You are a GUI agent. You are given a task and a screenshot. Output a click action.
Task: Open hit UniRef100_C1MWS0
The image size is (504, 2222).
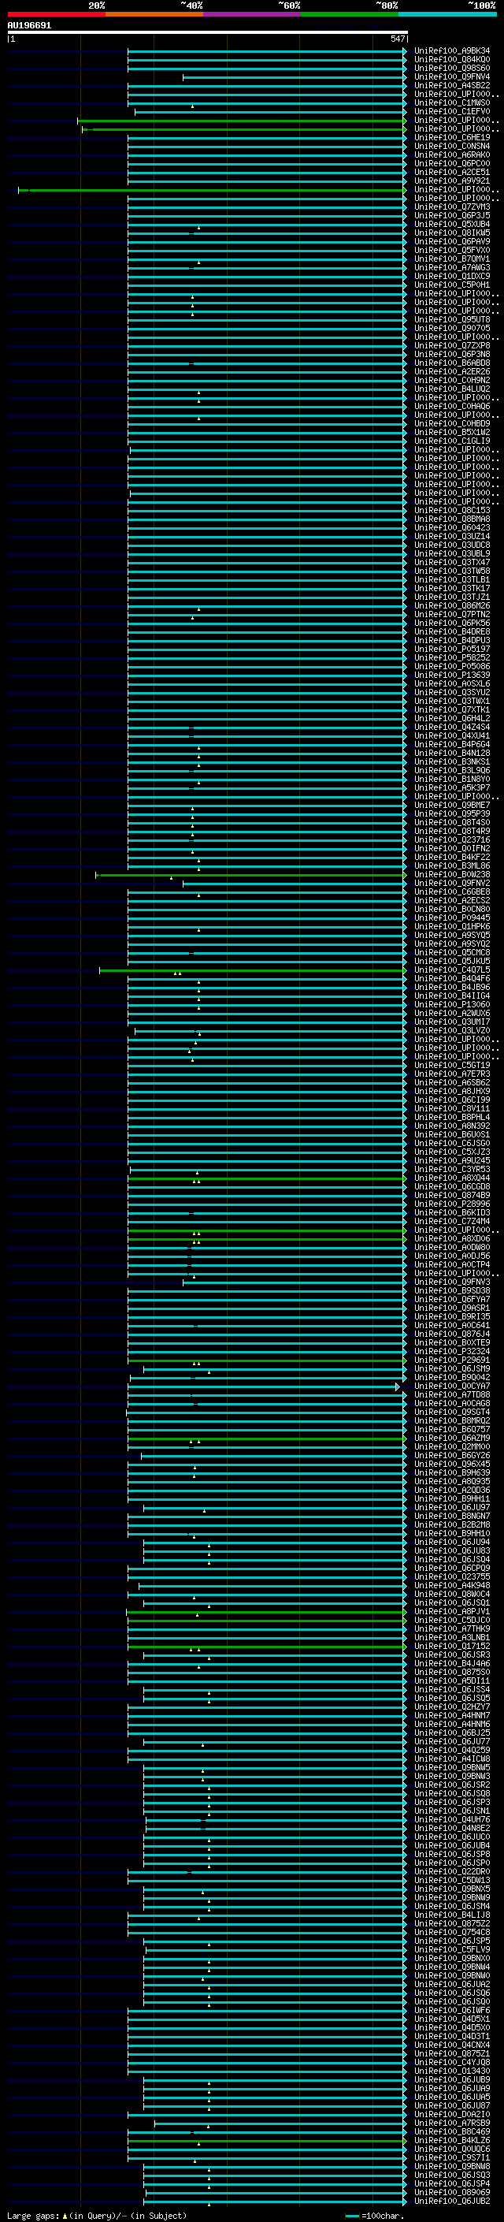[452, 102]
